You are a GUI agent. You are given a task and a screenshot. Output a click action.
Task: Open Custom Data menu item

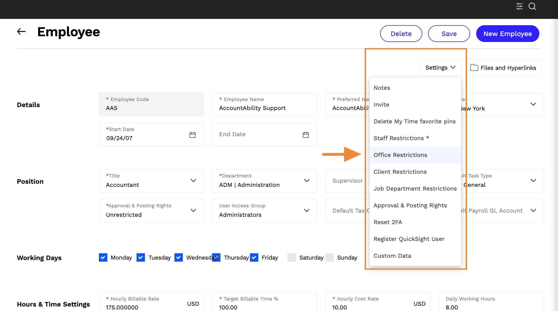click(415, 256)
